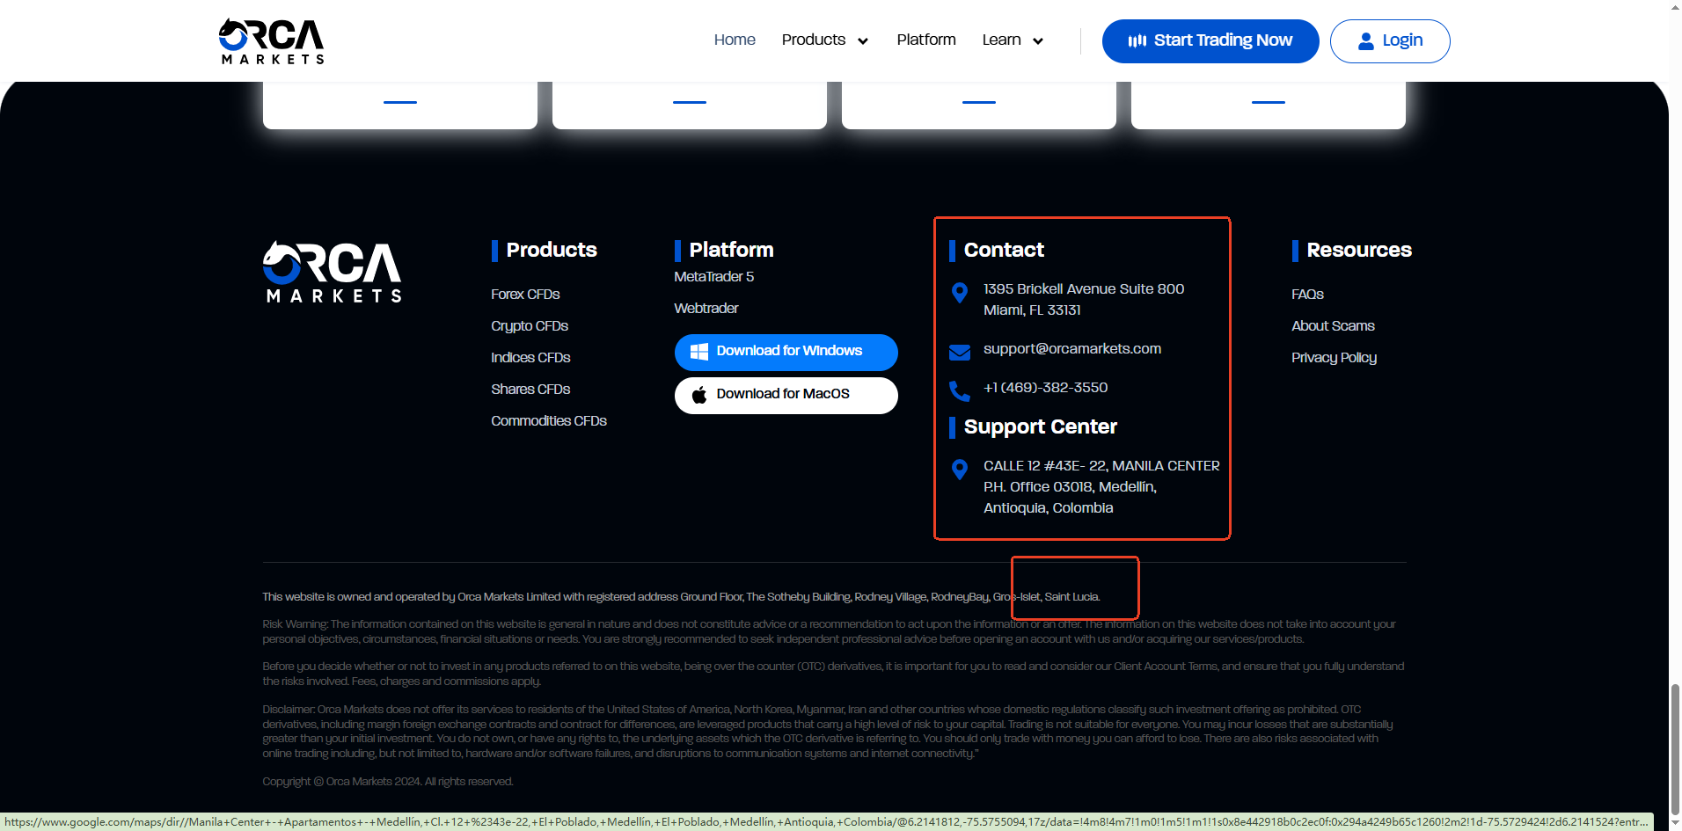Click the user icon in Login button
The height and width of the screenshot is (831, 1682).
tap(1366, 41)
